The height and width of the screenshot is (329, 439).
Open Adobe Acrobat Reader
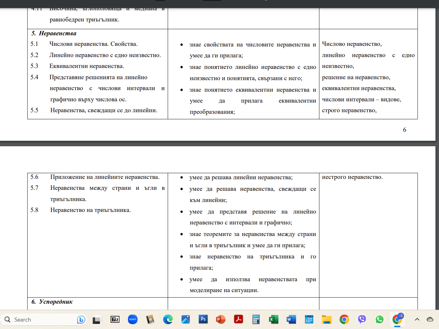tap(238, 319)
